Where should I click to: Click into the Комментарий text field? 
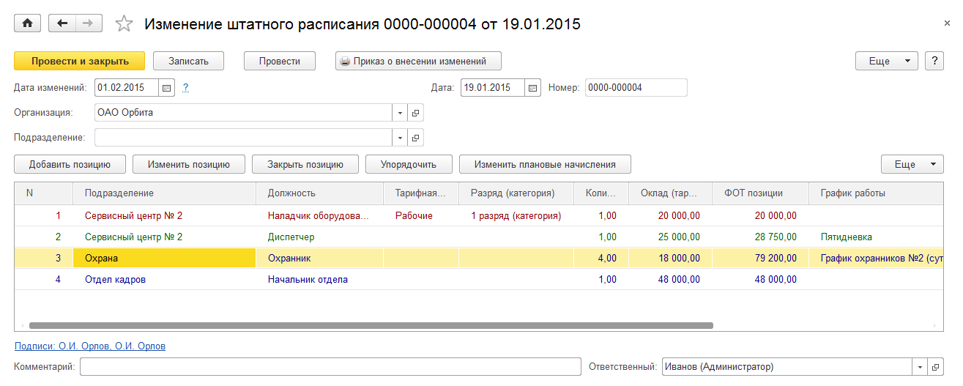330,367
